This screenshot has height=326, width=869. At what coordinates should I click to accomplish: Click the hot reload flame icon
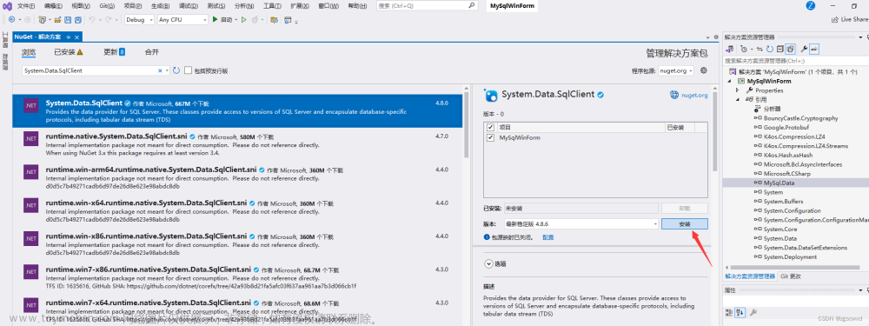point(255,19)
